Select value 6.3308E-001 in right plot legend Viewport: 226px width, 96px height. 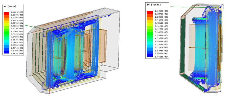pos(161,32)
